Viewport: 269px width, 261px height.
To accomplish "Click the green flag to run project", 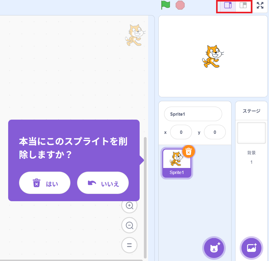I will point(165,5).
